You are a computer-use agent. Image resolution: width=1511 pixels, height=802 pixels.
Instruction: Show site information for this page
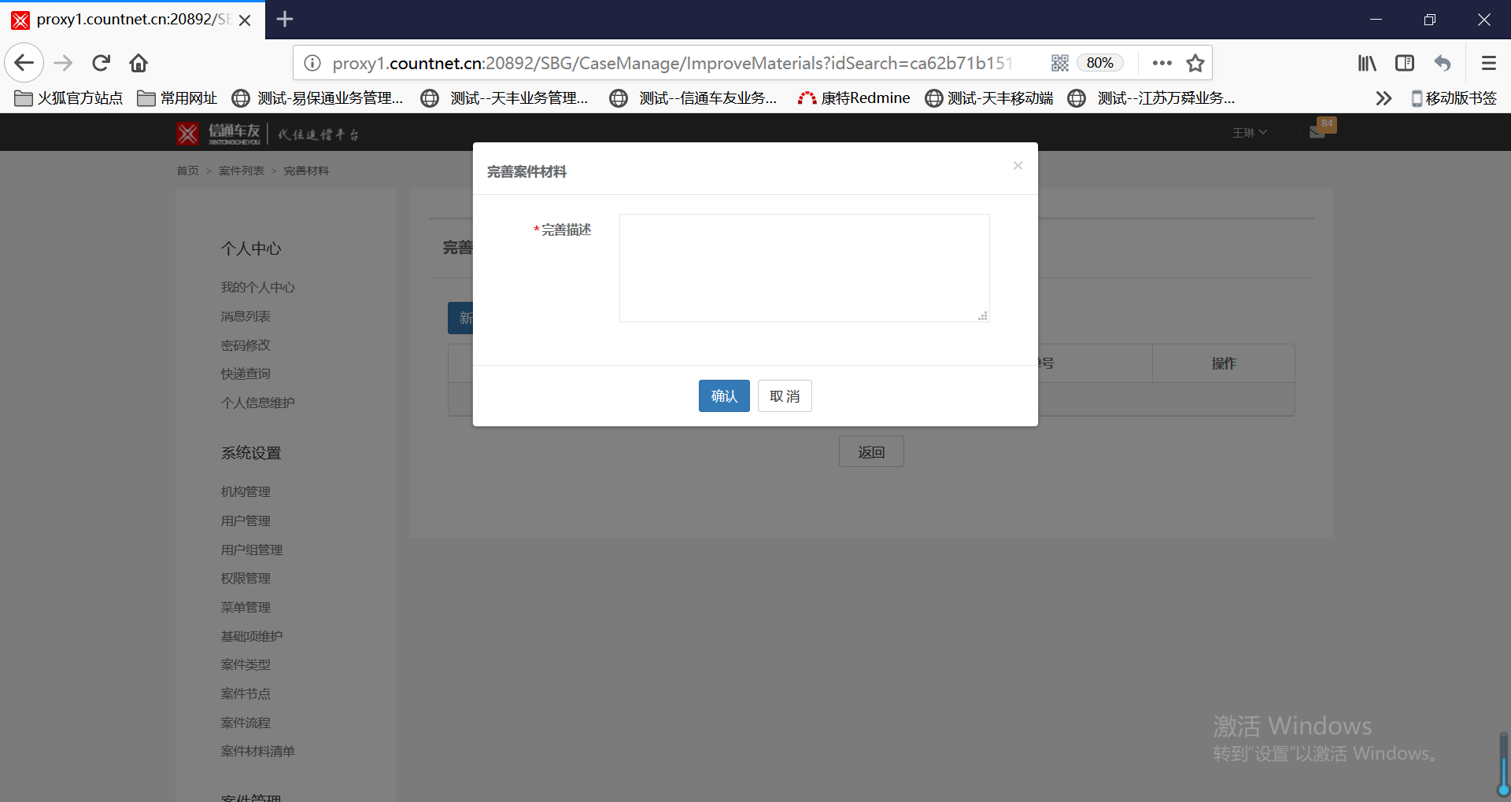(x=312, y=63)
